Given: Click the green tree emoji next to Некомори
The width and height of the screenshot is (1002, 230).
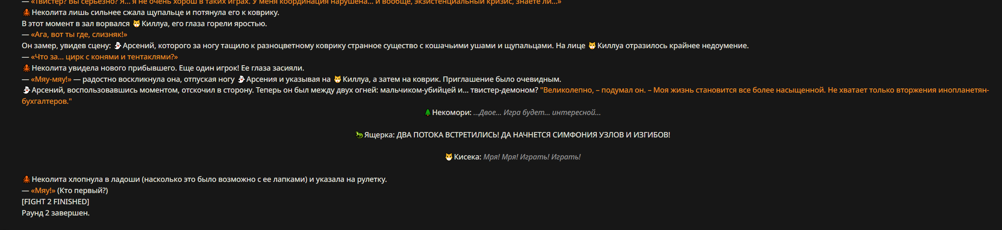Looking at the screenshot, I should coord(427,113).
